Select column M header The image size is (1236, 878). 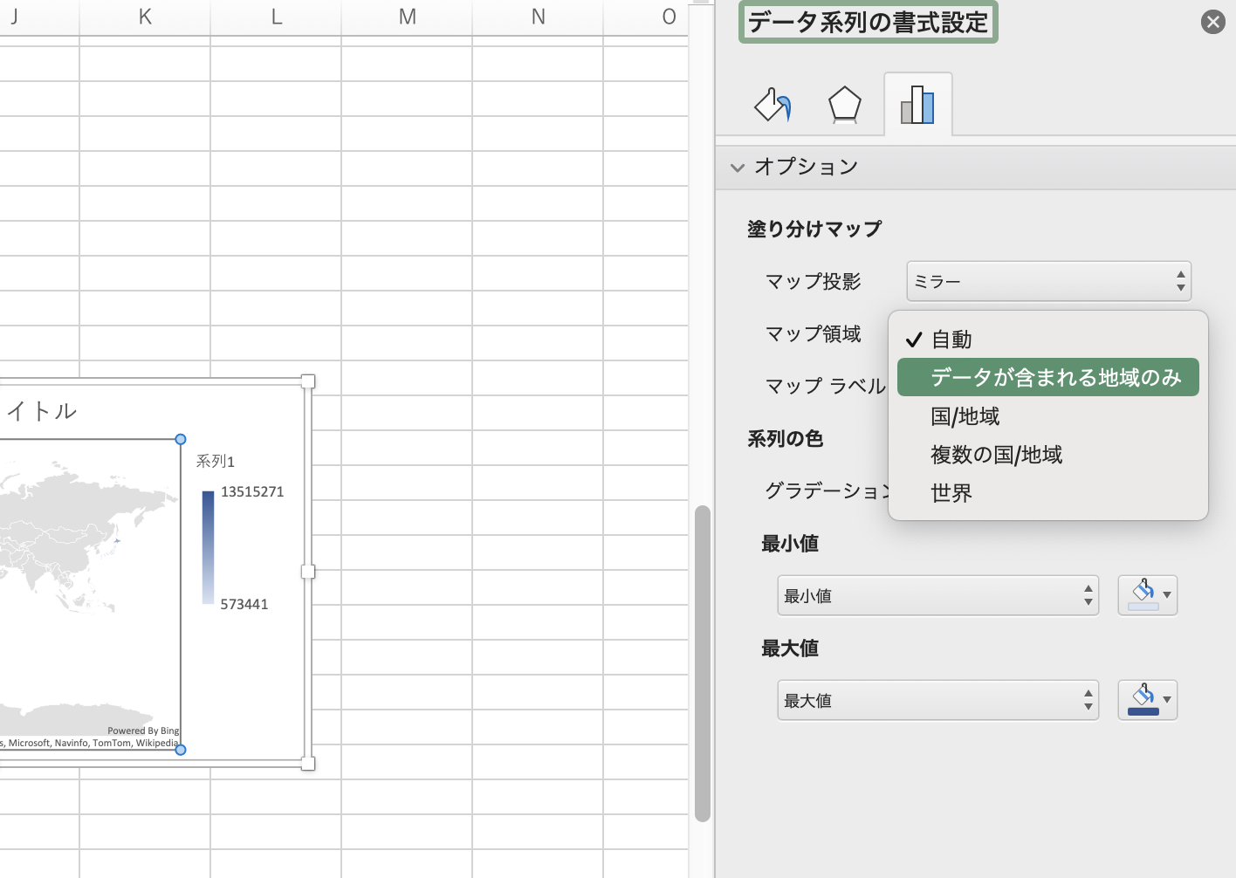point(407,17)
